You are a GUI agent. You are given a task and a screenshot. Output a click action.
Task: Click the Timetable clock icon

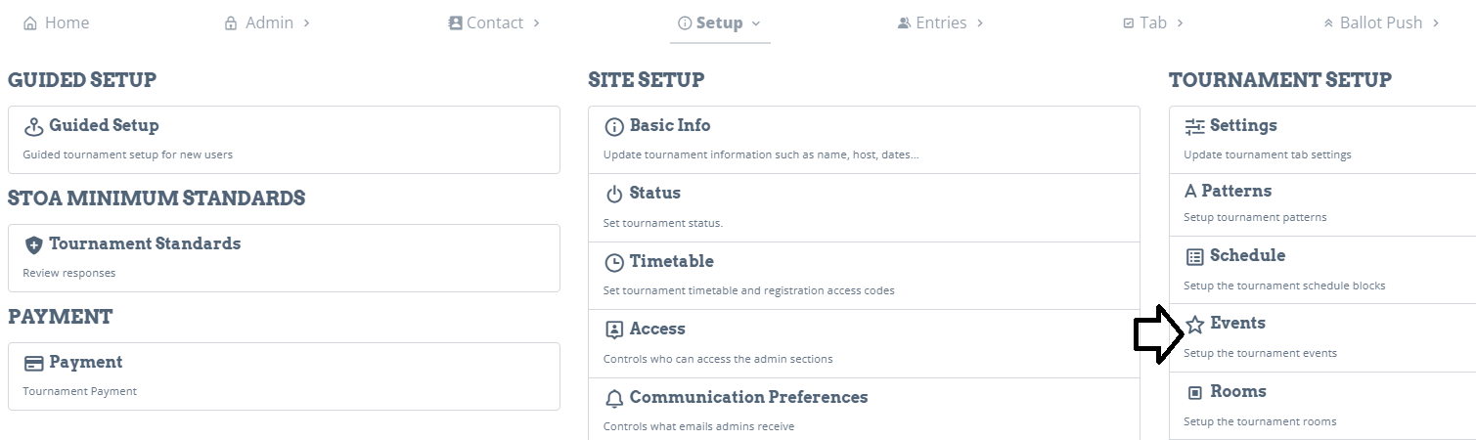pos(614,262)
